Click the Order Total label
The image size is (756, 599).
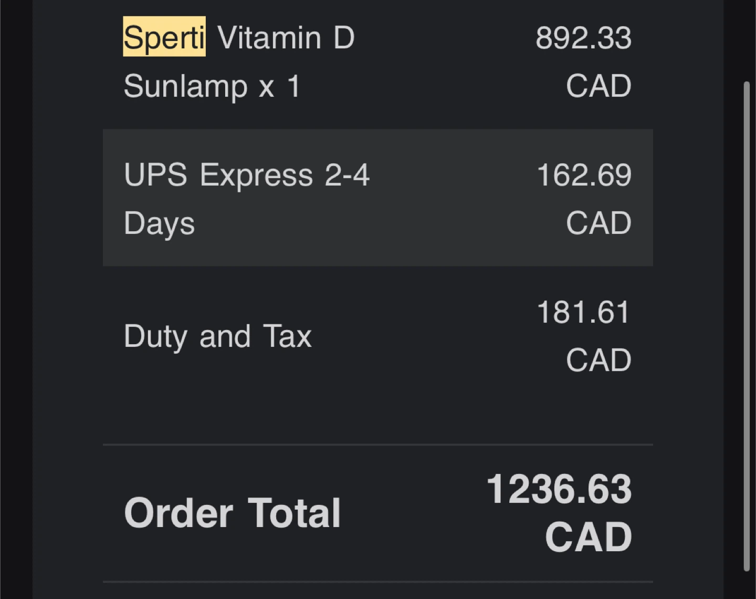tap(233, 513)
